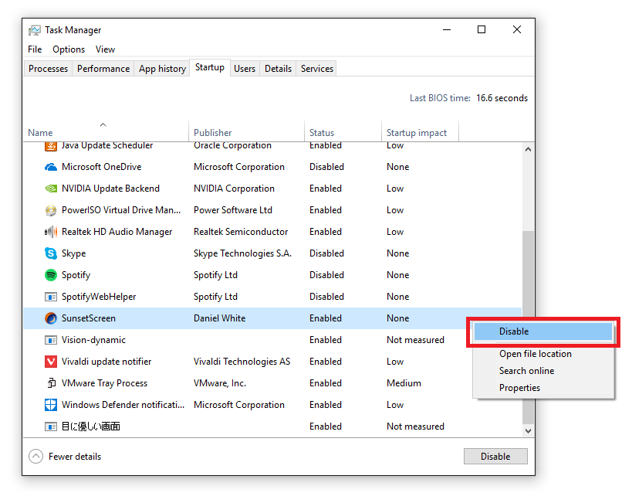Choose Search online in context menu
The image size is (632, 503).
543,371
